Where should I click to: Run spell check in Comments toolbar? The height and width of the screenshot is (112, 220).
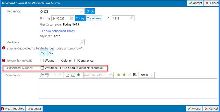point(47,75)
